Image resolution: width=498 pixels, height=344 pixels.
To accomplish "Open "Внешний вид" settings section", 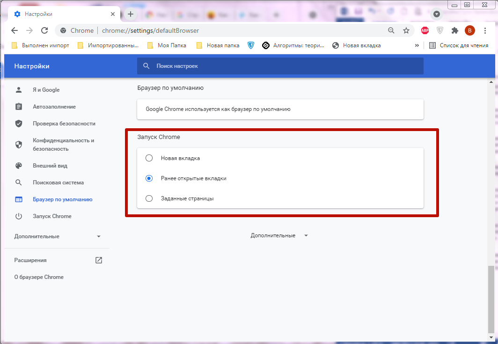I will tap(50, 166).
